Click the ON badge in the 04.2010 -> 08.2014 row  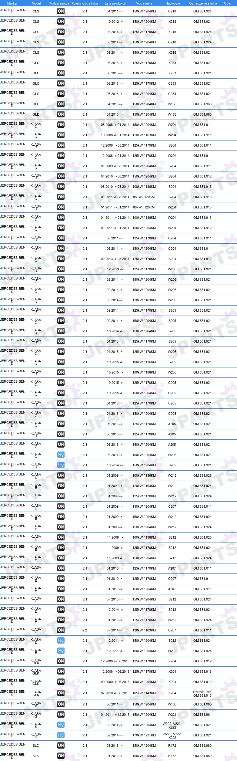pyautogui.click(x=61, y=176)
